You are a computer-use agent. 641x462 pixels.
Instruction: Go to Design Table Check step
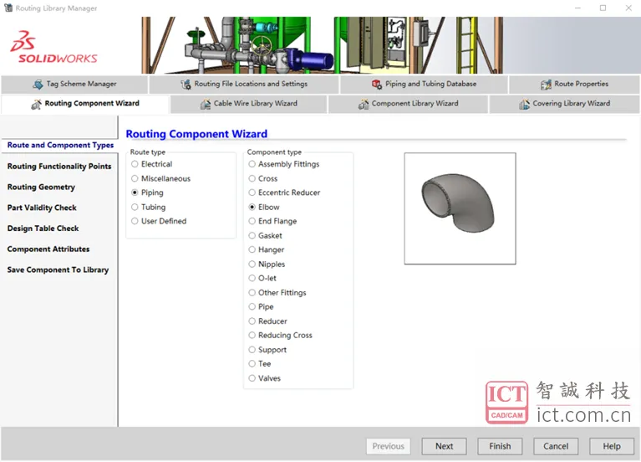pos(43,228)
